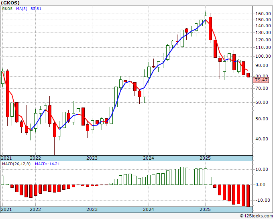The image size is (273, 219).
Task: Click the 150.00 price axis label
Action: 263,20
